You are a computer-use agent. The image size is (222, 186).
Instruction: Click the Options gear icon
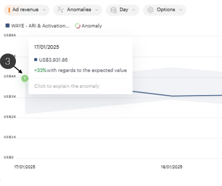coord(150,10)
